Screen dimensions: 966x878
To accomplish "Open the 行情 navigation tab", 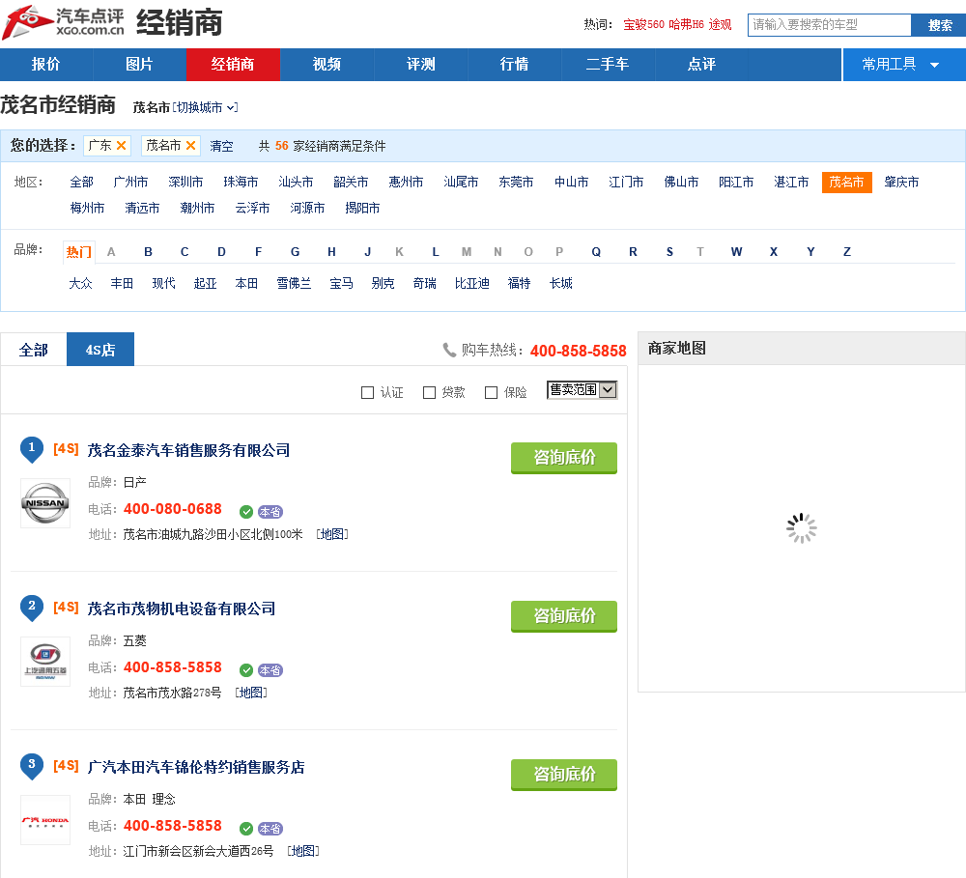I will [x=515, y=65].
